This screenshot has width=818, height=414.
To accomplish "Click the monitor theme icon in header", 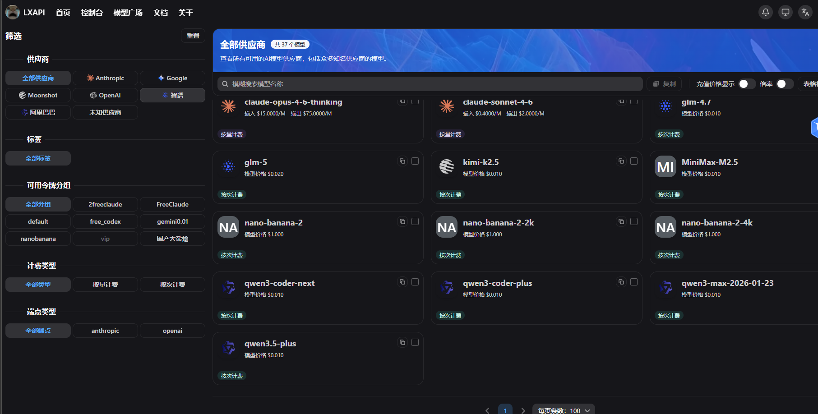I will tap(786, 12).
